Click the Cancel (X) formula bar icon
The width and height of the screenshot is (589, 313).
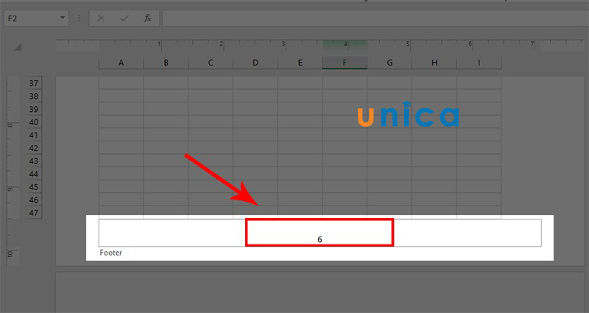pyautogui.click(x=101, y=18)
